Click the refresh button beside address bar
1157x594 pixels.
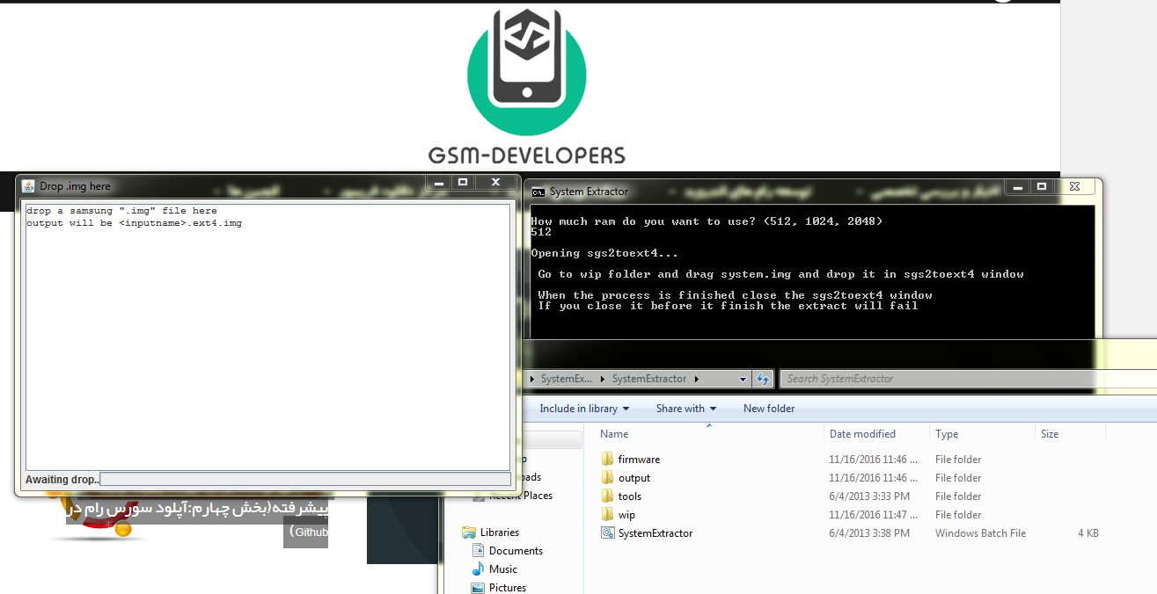pyautogui.click(x=763, y=379)
